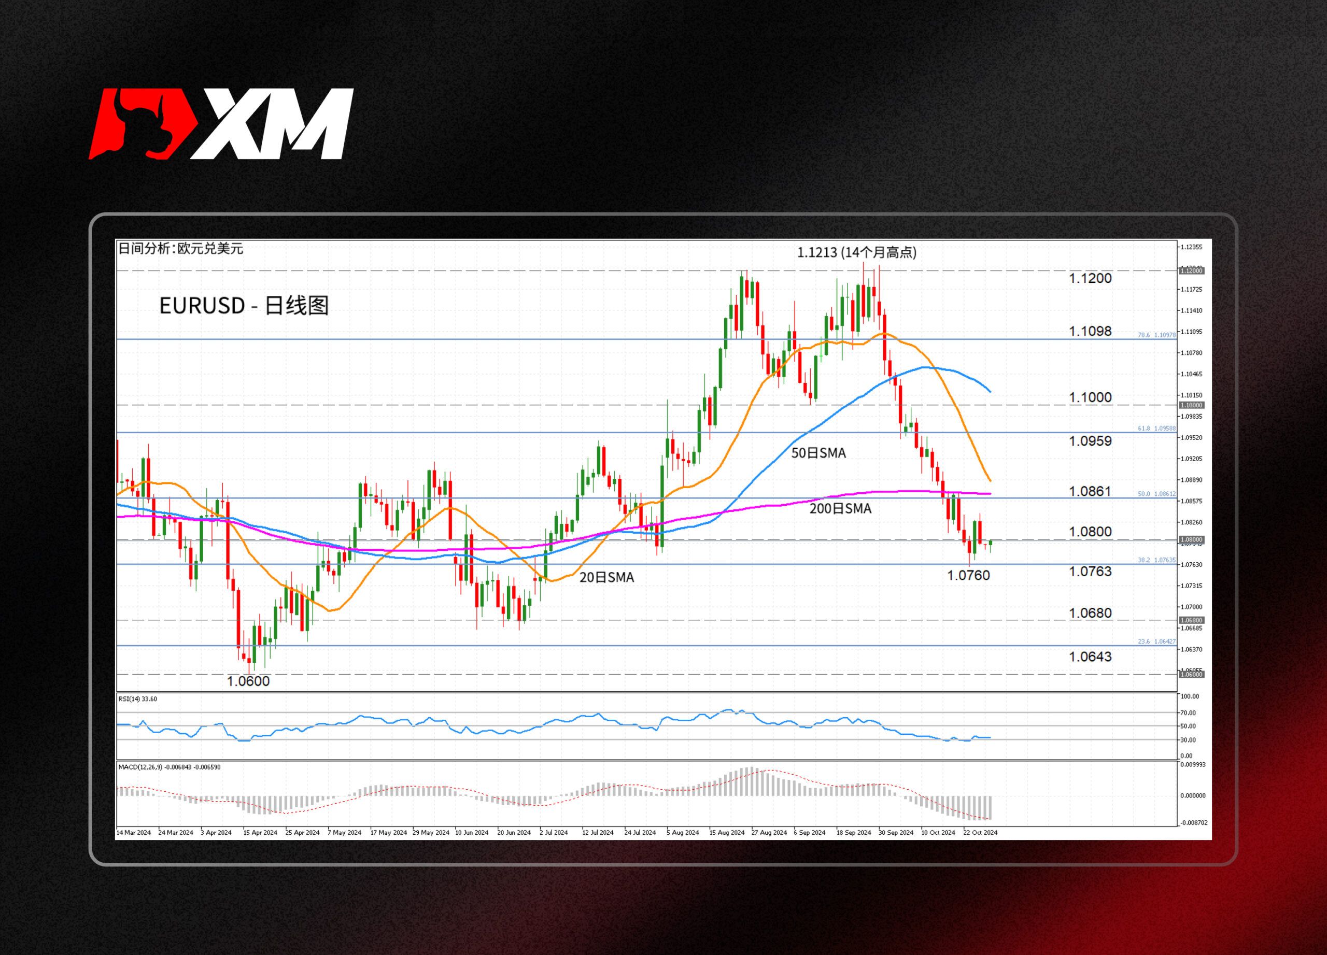Click the 1.1213 (14个月高点) annotation
Screen dimensions: 1327x955
[x=856, y=253]
